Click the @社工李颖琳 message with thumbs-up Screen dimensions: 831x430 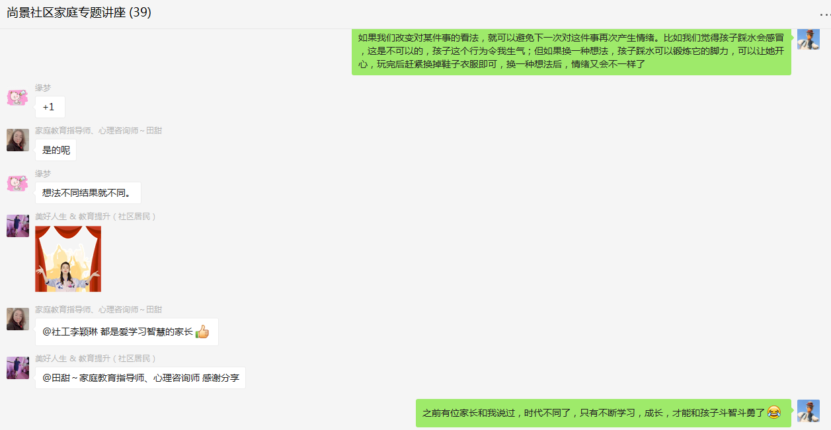point(127,332)
